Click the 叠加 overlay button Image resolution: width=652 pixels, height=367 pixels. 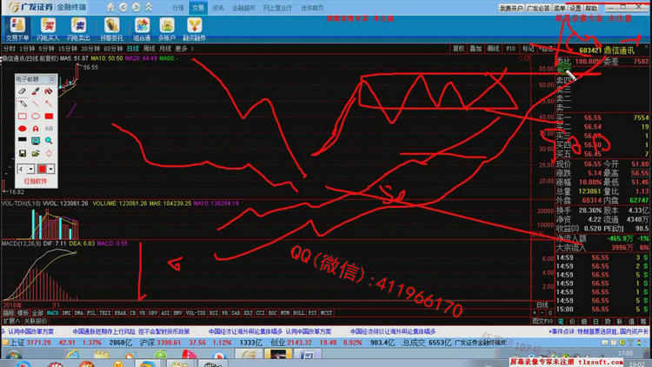pos(476,49)
